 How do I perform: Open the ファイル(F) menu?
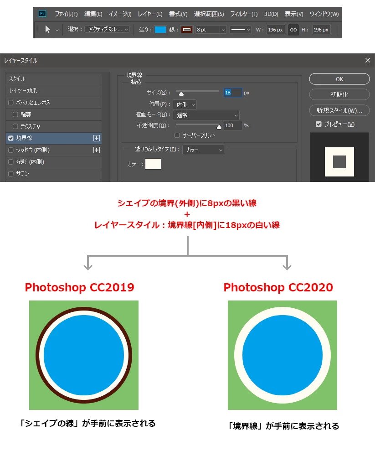coord(66,14)
